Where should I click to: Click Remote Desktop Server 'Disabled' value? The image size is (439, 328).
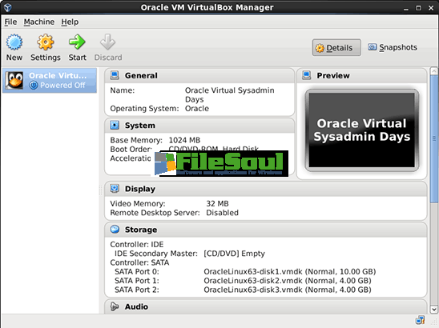coord(222,213)
